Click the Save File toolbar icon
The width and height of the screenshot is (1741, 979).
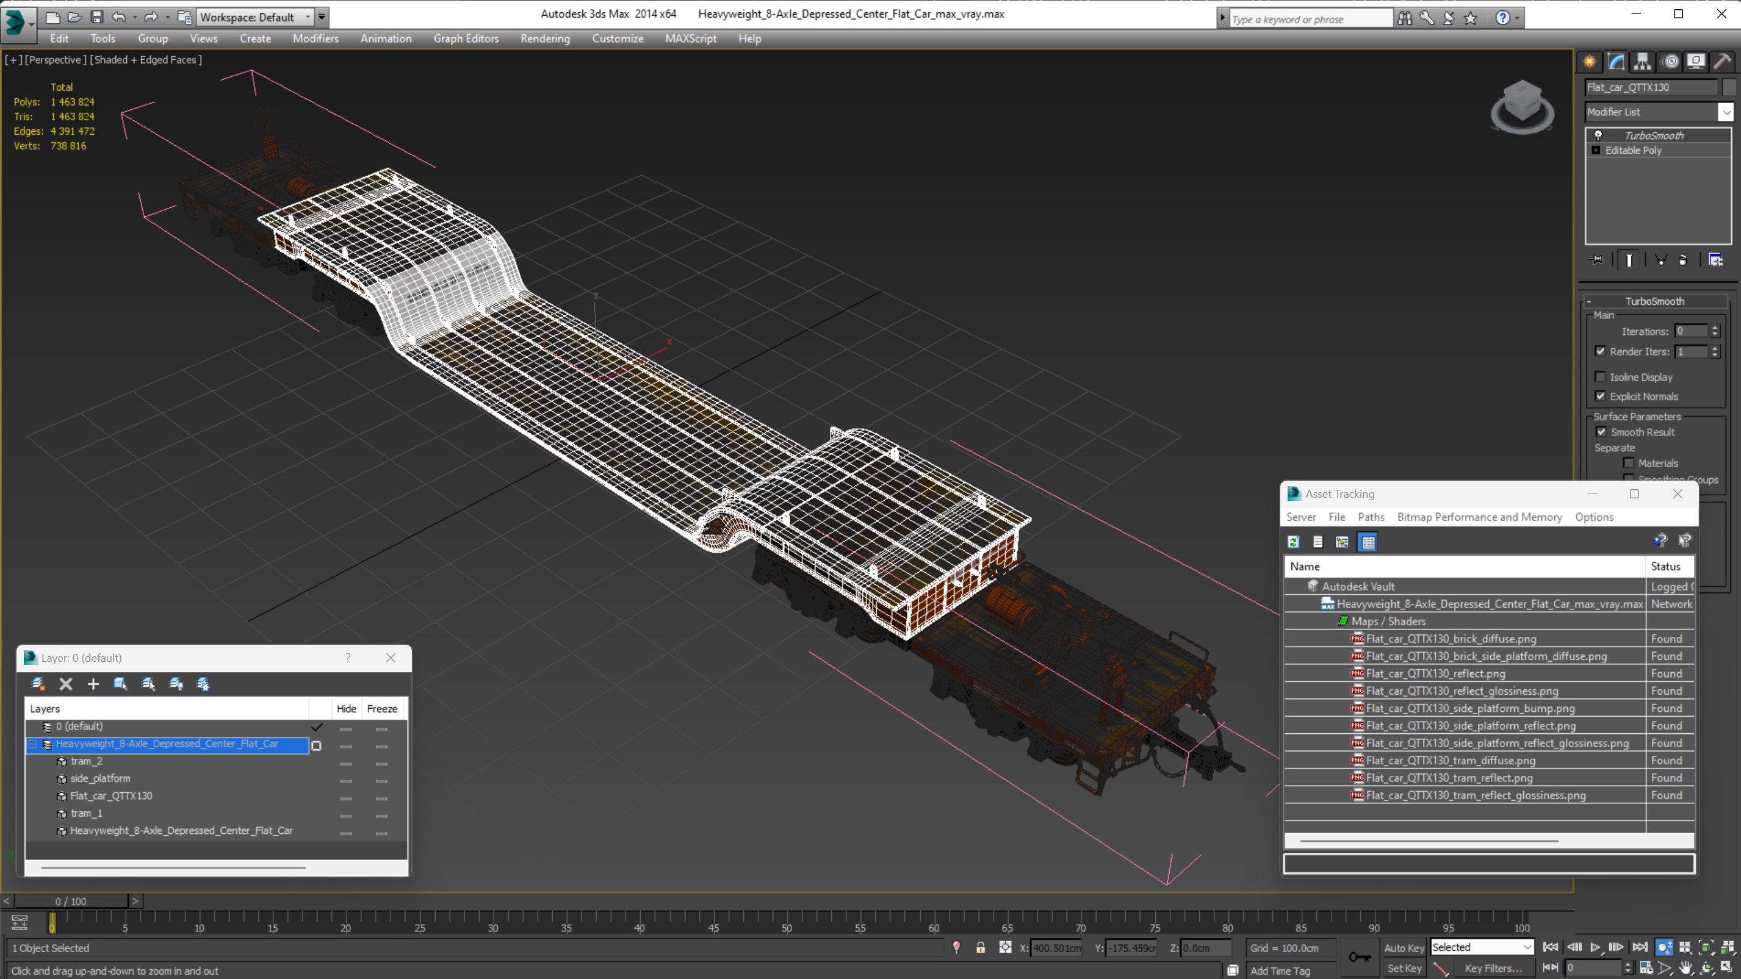coord(96,17)
